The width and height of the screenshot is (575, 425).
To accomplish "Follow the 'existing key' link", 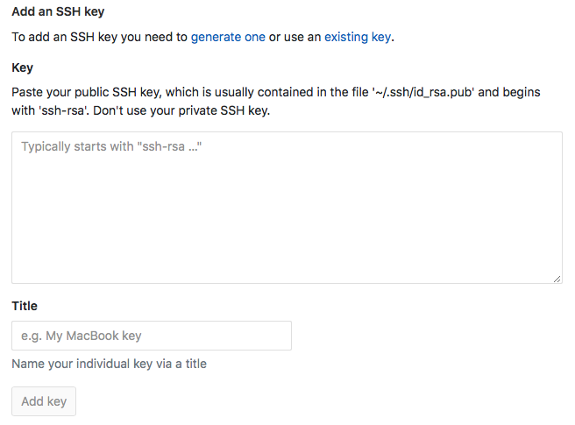I will click(x=358, y=37).
